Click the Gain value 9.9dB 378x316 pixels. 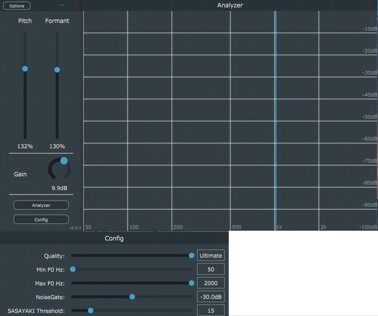pos(60,188)
